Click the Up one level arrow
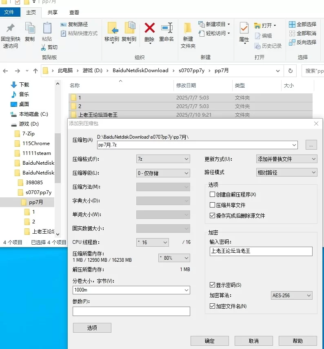Viewport: 324px width, 349px height. 36,71
